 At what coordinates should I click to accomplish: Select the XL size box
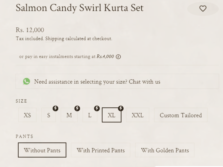(x=111, y=115)
